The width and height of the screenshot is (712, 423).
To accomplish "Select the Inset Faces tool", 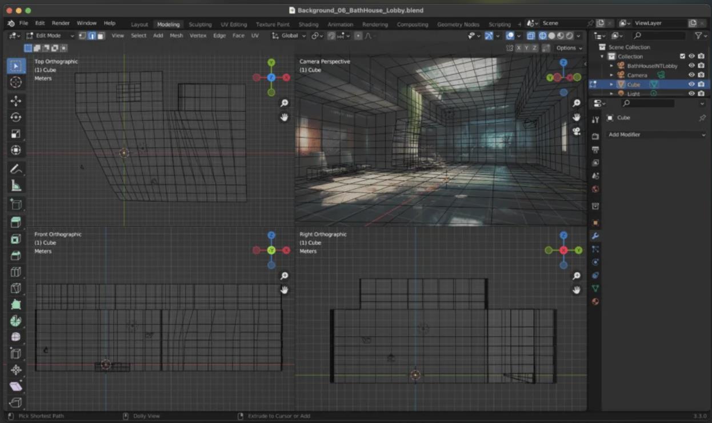I will tap(16, 239).
